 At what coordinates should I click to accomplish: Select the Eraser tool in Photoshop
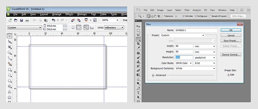pyautogui.click(x=138, y=70)
